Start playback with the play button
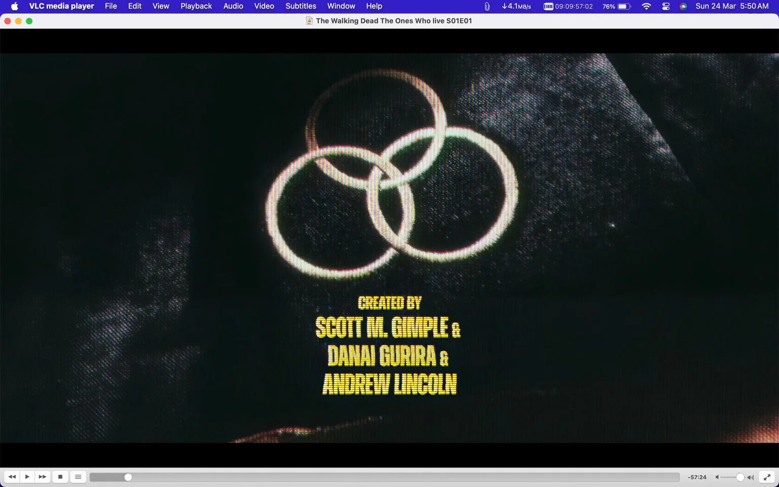779x487 pixels. tap(27, 477)
